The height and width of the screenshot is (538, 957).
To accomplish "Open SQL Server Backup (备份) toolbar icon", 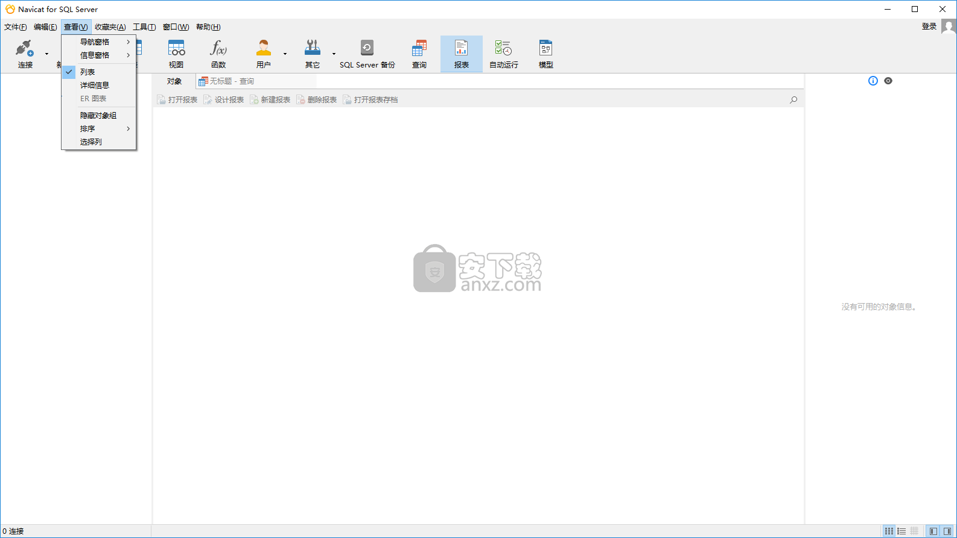I will point(367,54).
